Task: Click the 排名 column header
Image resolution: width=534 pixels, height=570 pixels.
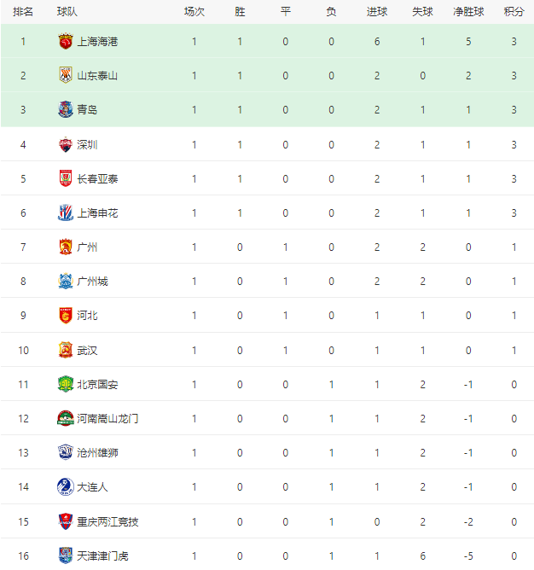Action: pos(23,12)
